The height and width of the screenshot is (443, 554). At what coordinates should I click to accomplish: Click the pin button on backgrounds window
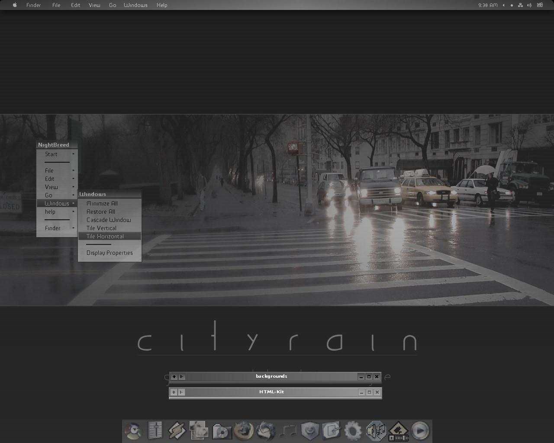[x=182, y=377]
